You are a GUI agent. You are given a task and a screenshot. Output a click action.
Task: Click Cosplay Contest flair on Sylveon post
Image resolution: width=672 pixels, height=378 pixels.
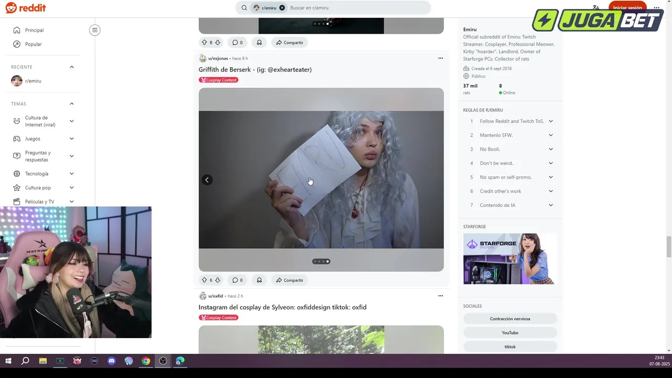[x=218, y=318]
